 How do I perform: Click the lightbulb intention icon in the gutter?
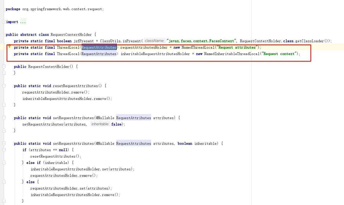9,46
